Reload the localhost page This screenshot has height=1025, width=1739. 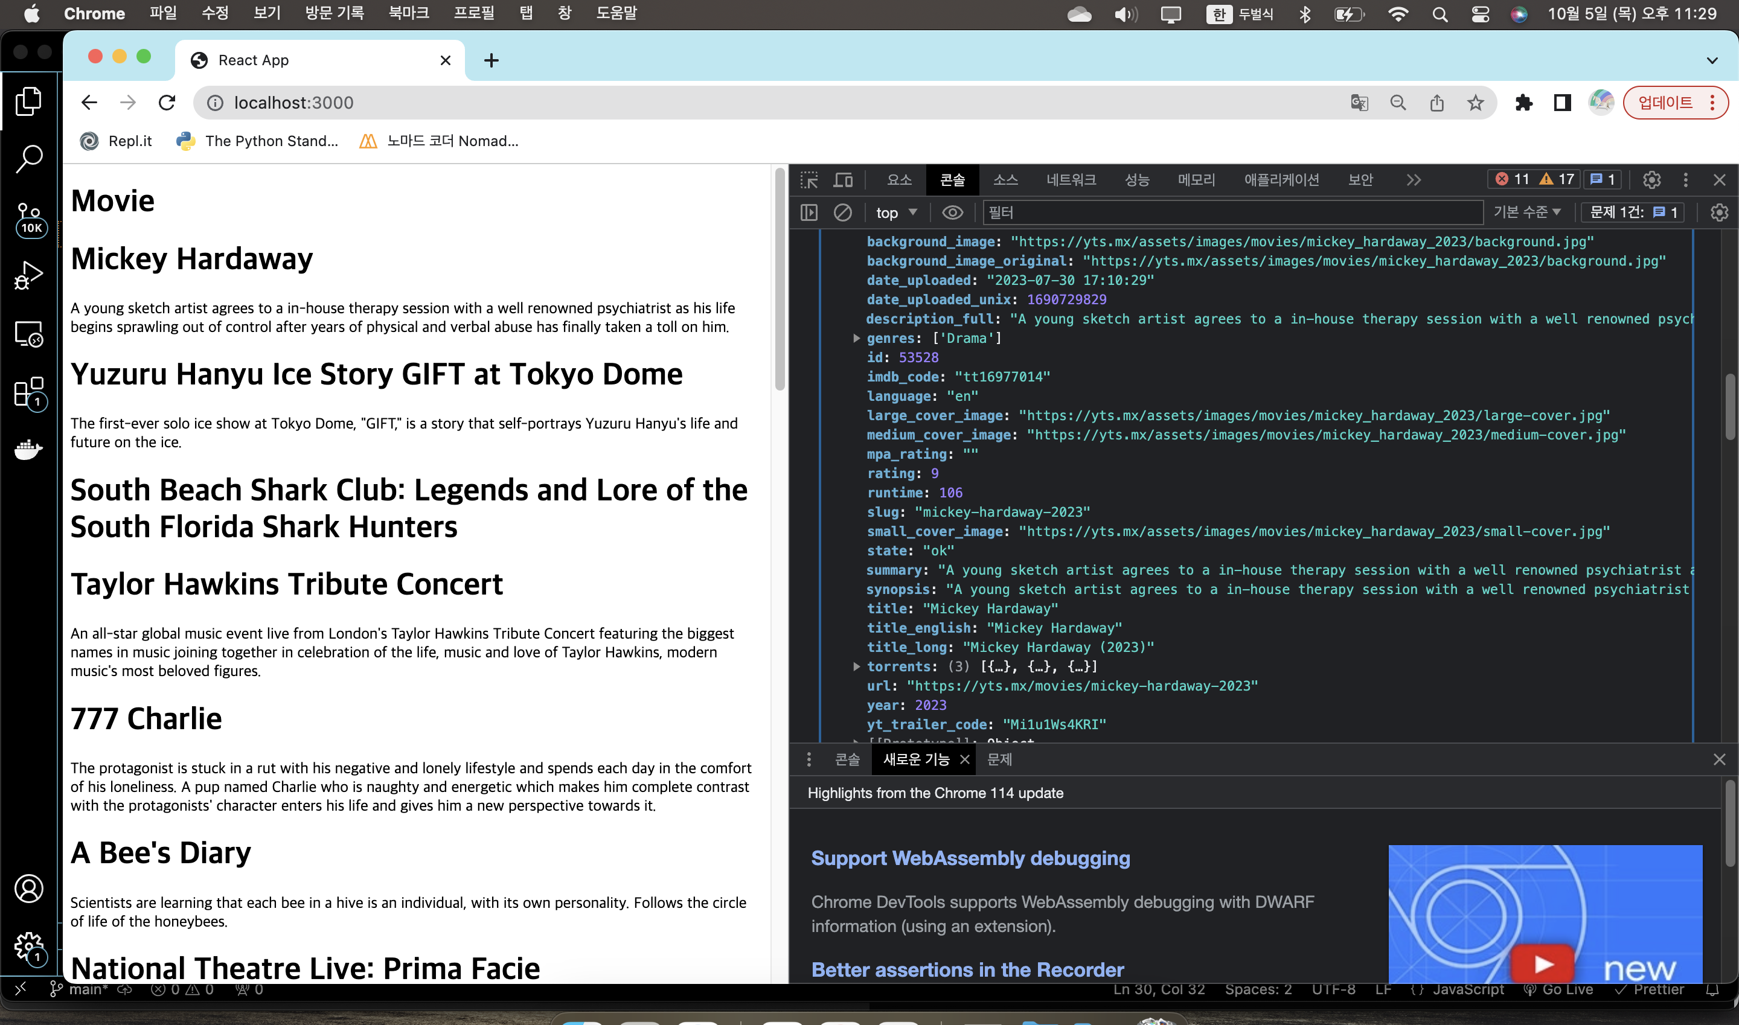[167, 103]
